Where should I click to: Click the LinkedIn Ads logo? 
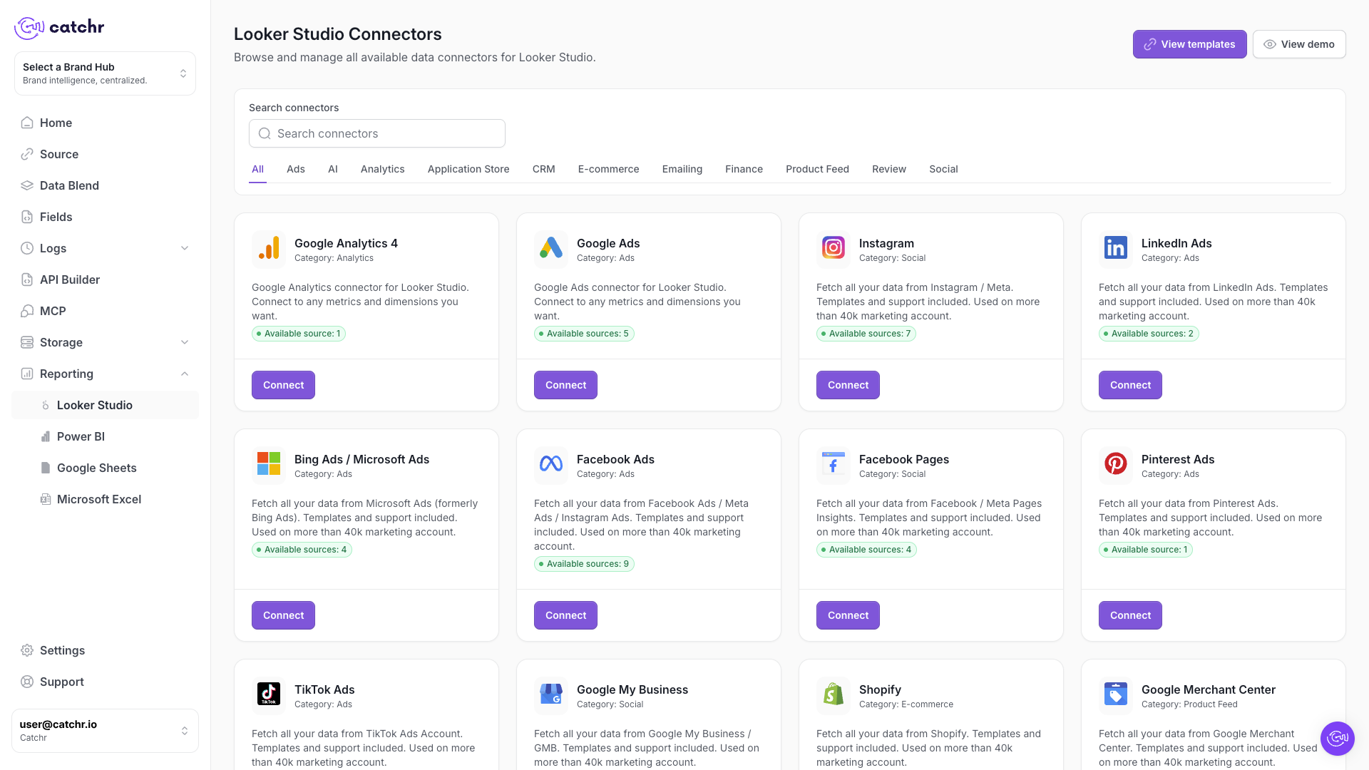1116,248
